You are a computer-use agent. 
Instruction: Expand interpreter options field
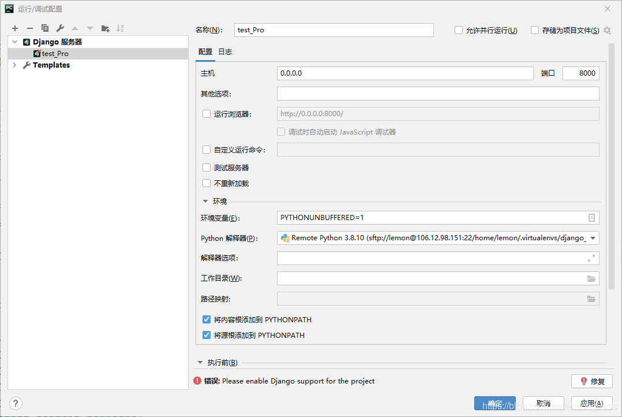coord(591,258)
